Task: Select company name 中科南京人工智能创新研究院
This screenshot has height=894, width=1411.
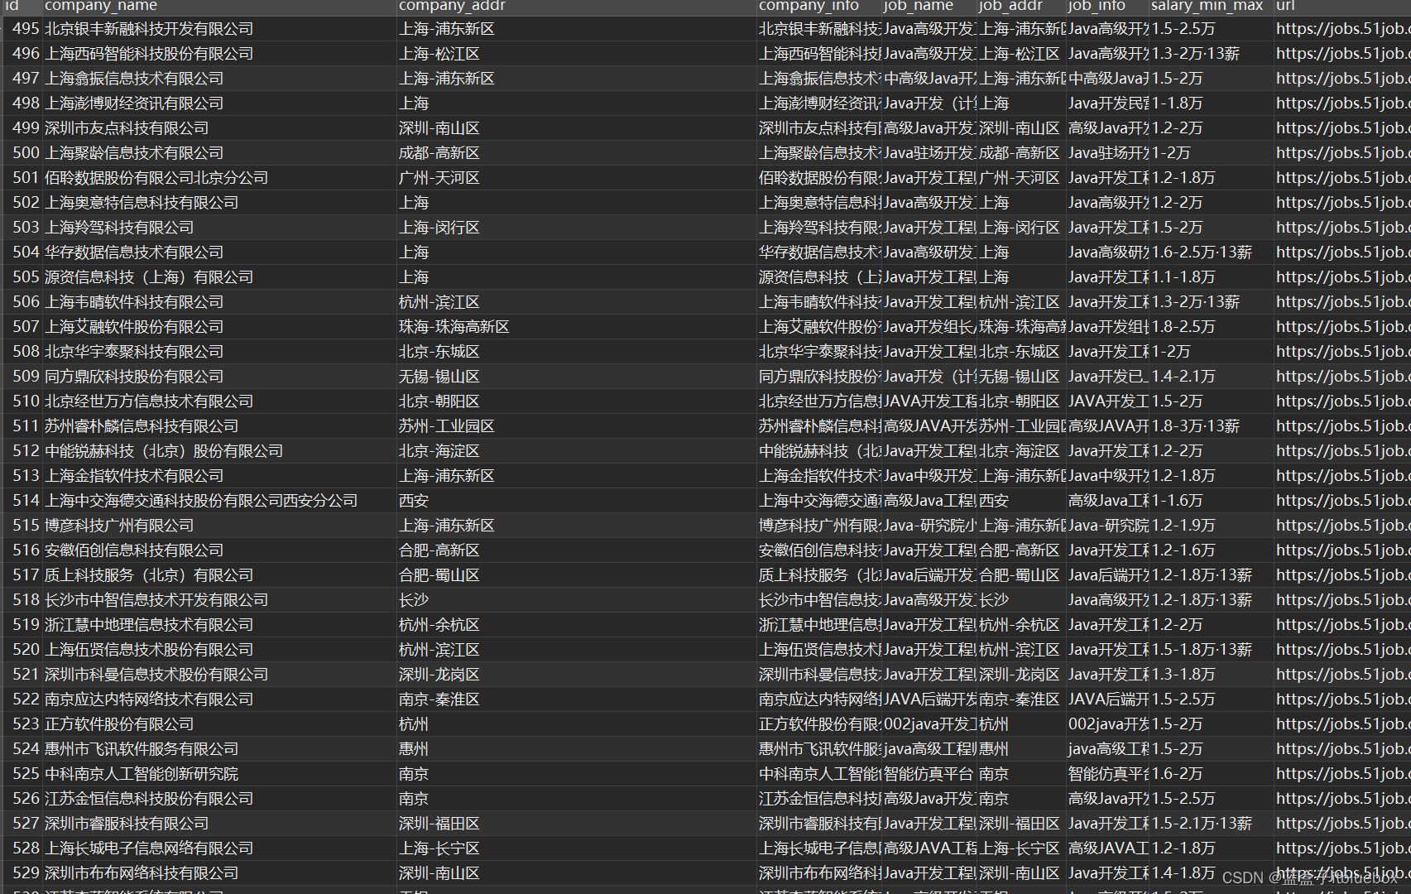Action: pos(142,774)
